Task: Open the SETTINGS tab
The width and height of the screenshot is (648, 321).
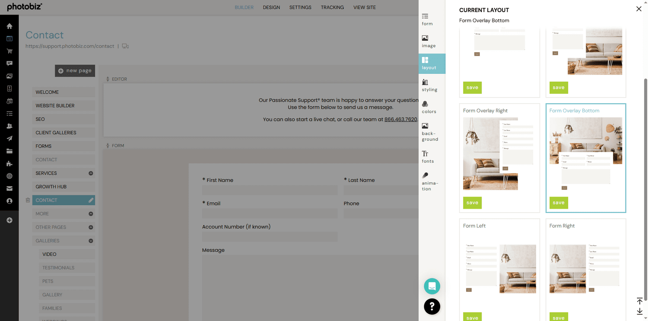Action: coord(300,7)
